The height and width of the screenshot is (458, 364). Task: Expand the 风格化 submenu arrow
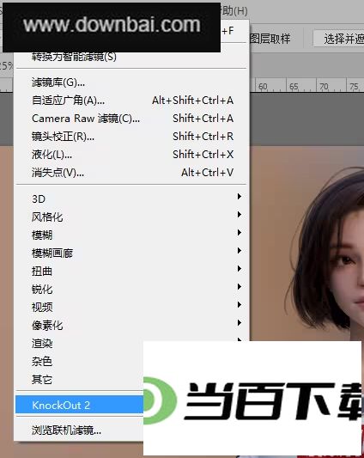(x=240, y=215)
